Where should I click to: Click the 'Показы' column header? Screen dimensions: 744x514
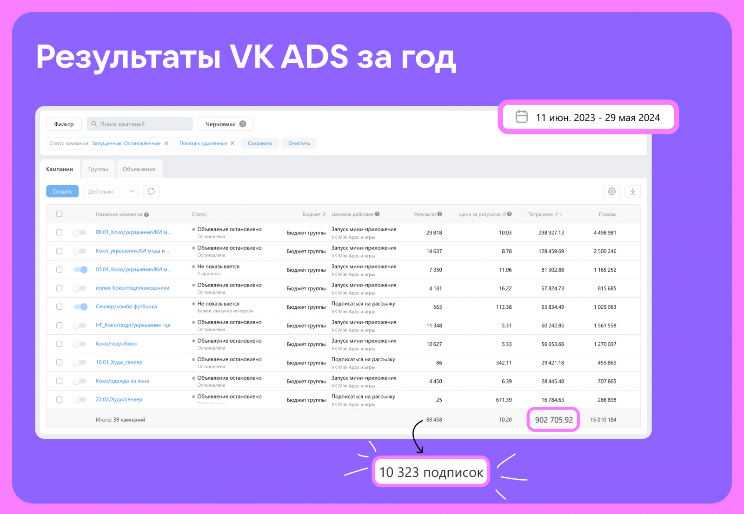607,215
